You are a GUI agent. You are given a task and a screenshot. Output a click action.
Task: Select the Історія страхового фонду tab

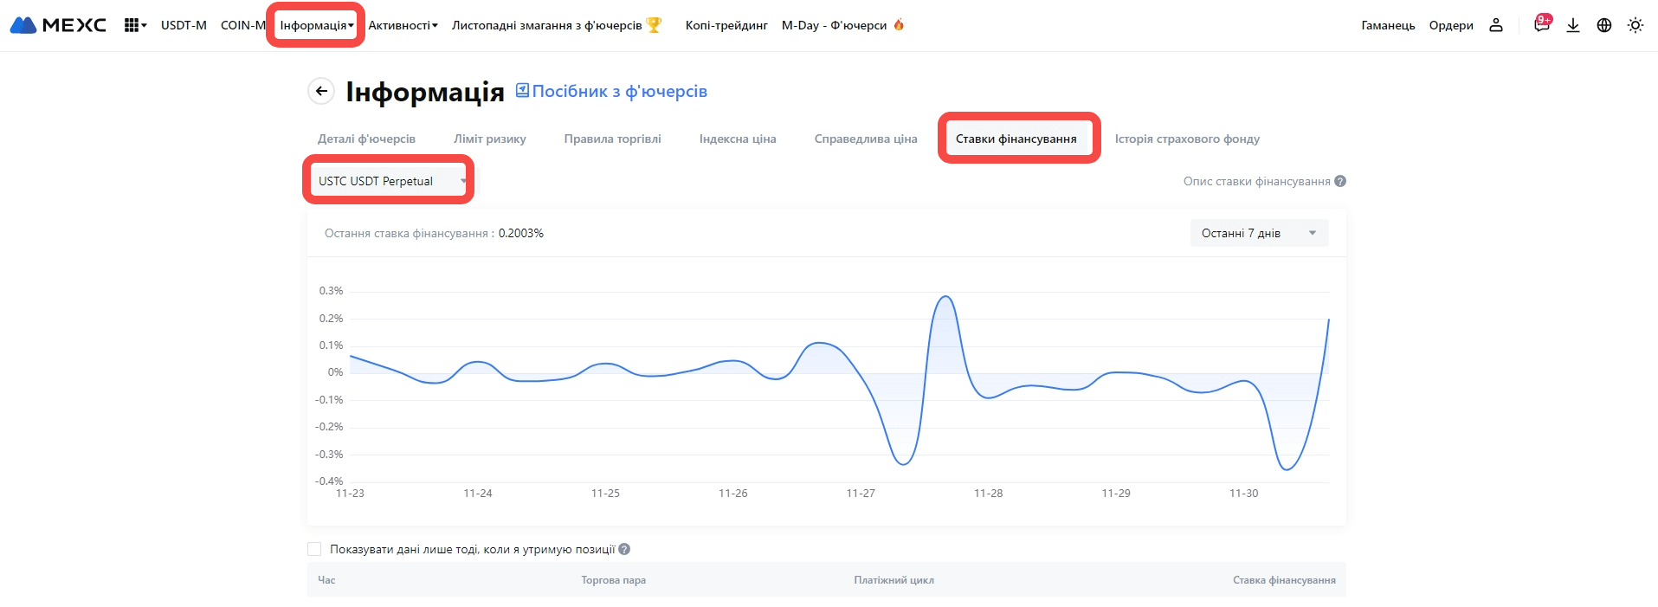(x=1186, y=139)
